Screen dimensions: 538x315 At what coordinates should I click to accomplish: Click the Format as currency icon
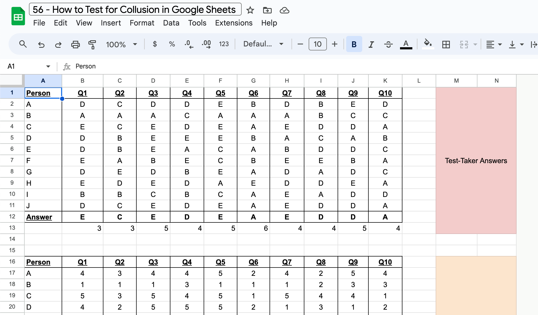155,44
